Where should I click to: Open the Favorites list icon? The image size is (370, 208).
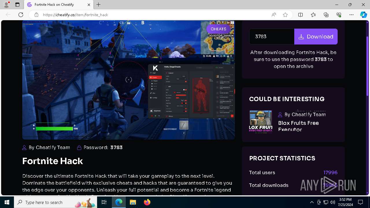point(313,15)
